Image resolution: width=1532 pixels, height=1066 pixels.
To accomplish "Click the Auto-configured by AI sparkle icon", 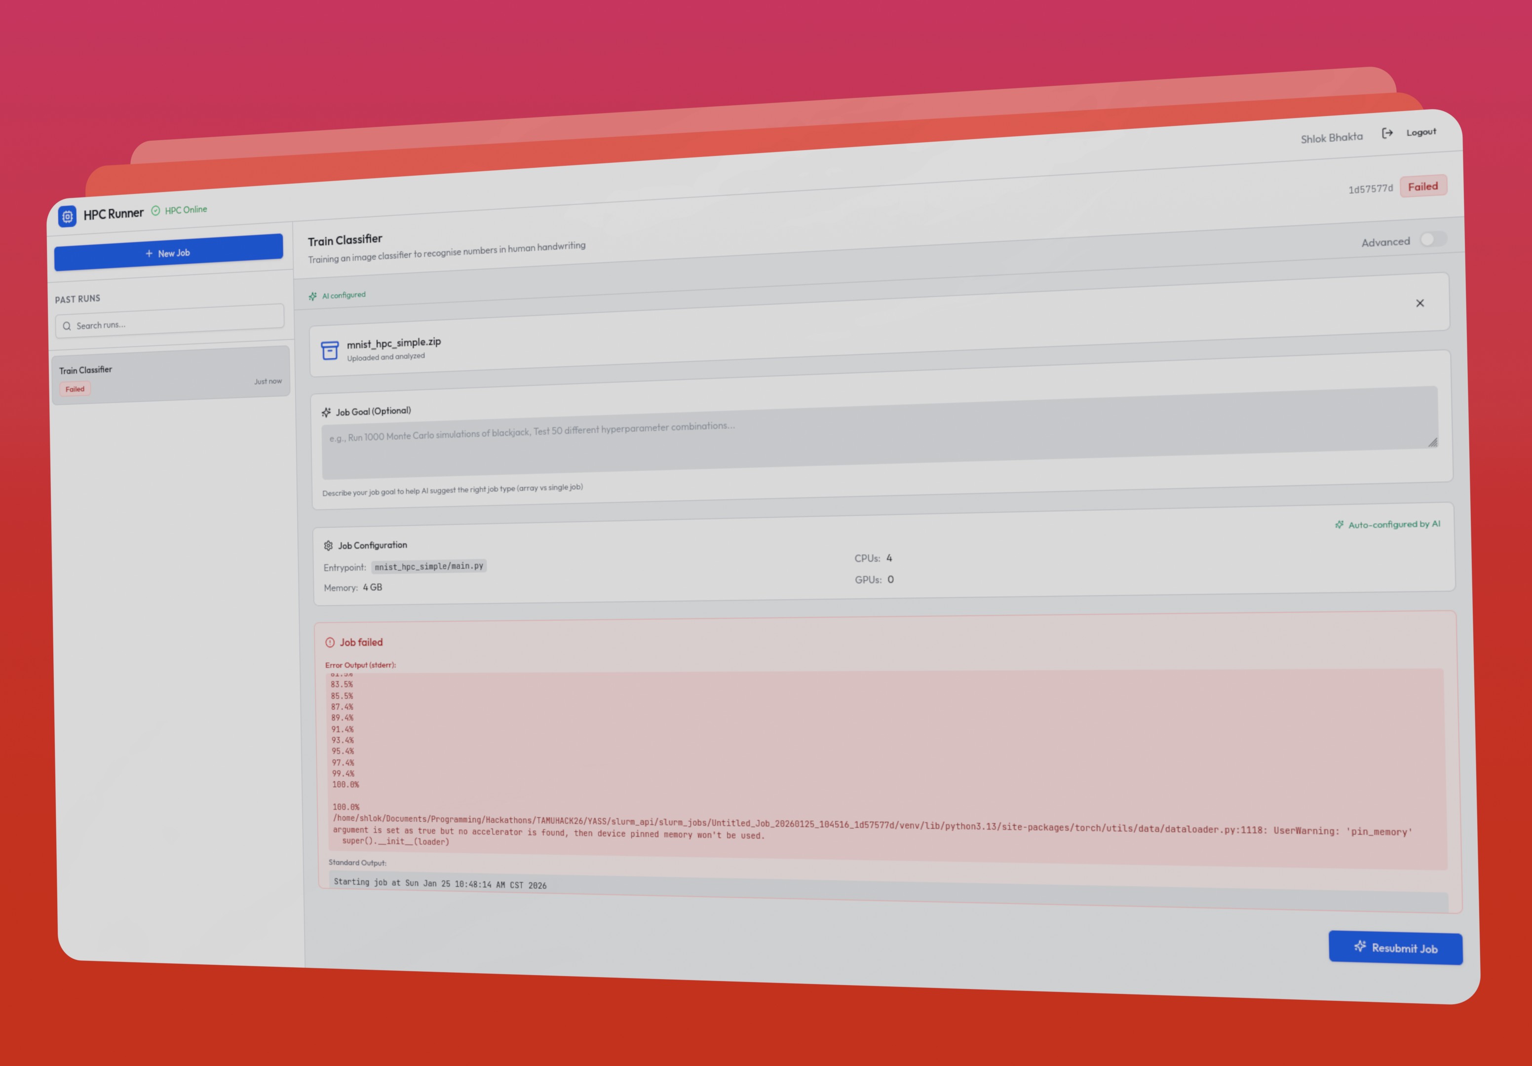I will tap(1339, 525).
